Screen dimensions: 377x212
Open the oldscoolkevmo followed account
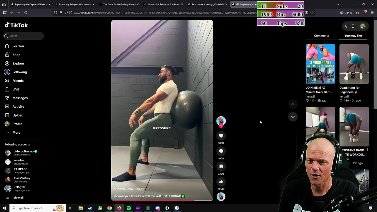(24, 153)
